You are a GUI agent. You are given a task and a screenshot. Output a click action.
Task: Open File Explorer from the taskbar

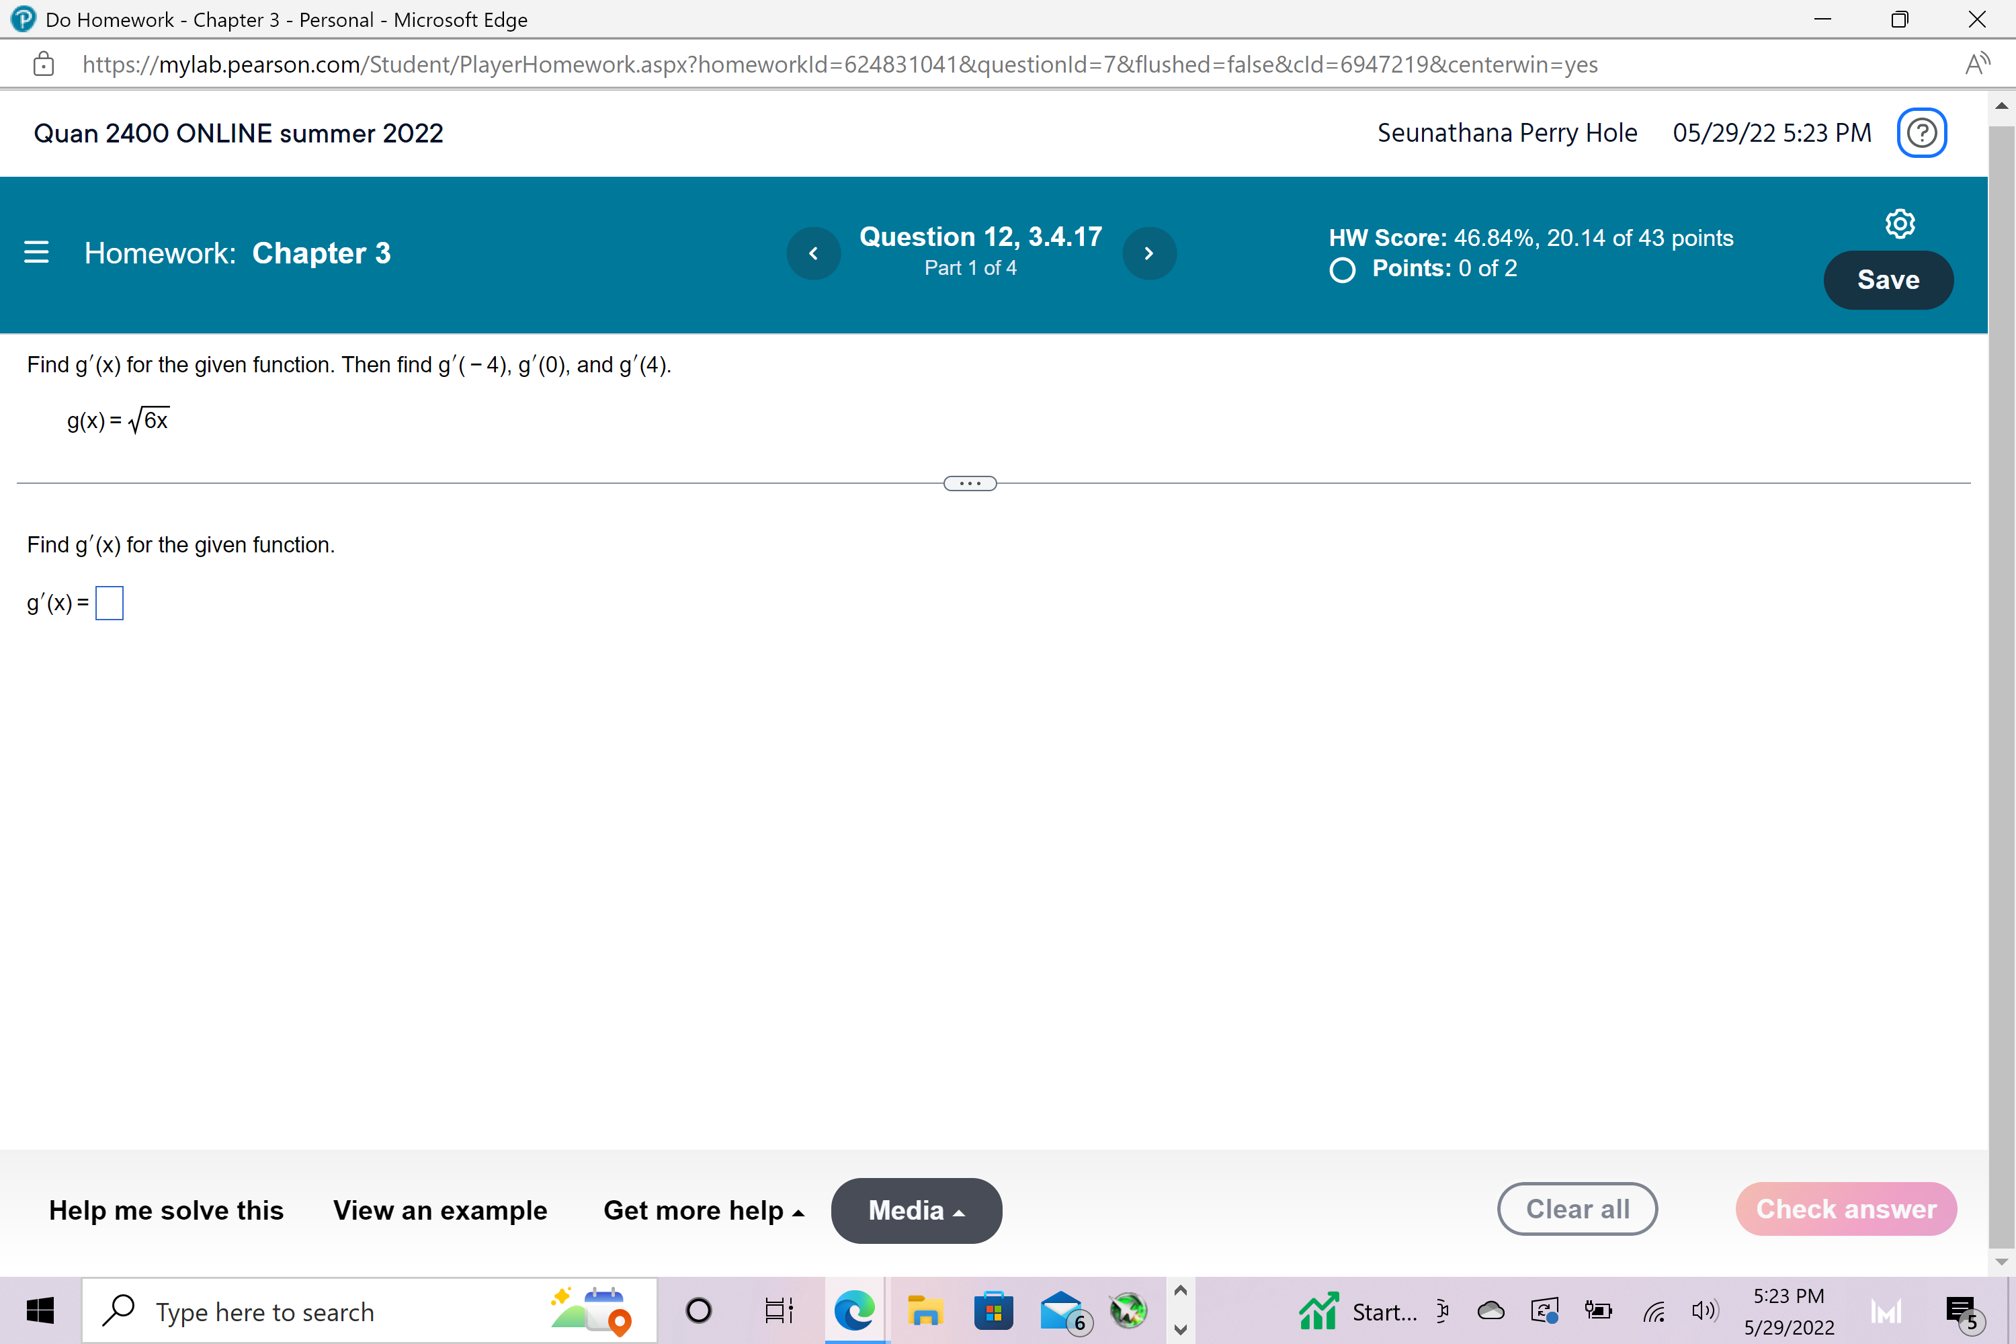click(926, 1310)
